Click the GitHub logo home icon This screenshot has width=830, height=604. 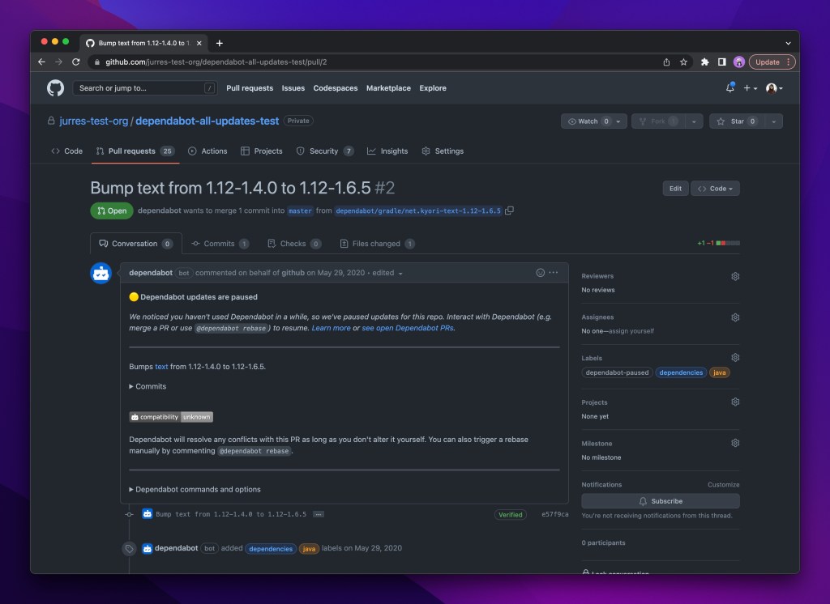pos(55,88)
